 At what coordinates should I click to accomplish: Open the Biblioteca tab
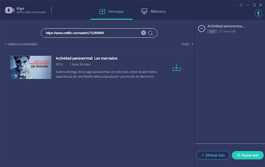(x=154, y=12)
